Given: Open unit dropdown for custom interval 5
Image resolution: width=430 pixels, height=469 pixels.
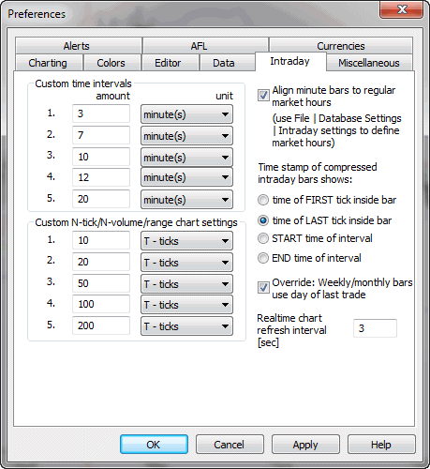Looking at the screenshot, I should [186, 200].
